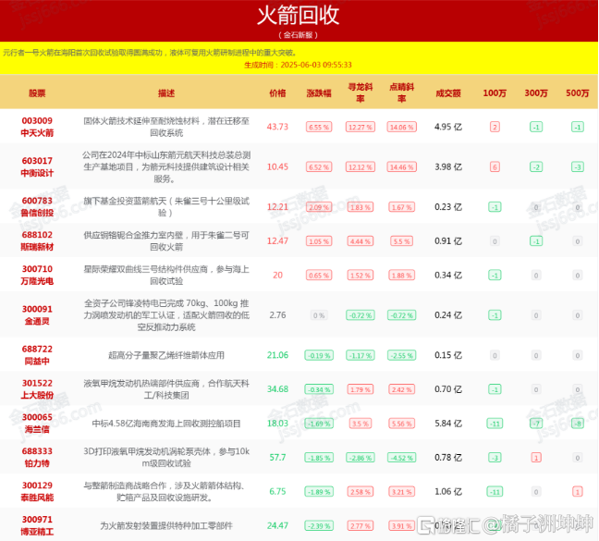Open stock 003009 中天火箭
The image size is (599, 541).
37,127
